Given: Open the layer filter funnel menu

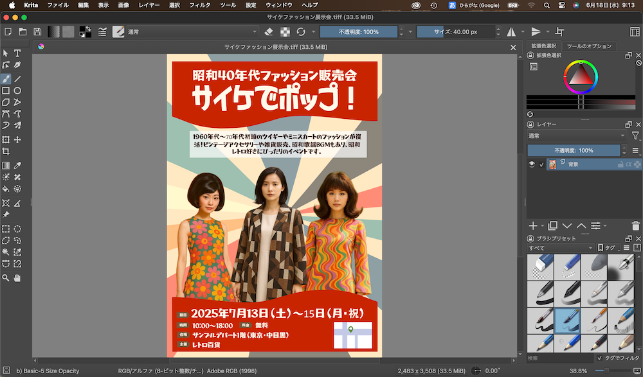Looking at the screenshot, I should (635, 136).
